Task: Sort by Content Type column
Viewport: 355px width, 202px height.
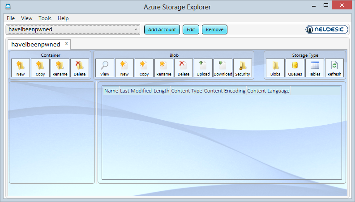Action: tap(187, 91)
